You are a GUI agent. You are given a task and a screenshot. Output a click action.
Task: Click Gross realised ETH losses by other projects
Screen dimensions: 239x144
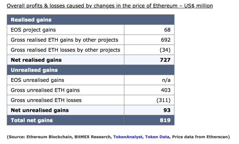tap(65, 50)
